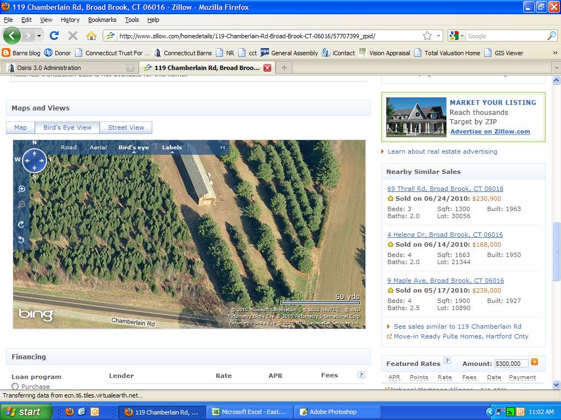
Task: Select the Bird's Eye View tab
Action: (x=67, y=127)
